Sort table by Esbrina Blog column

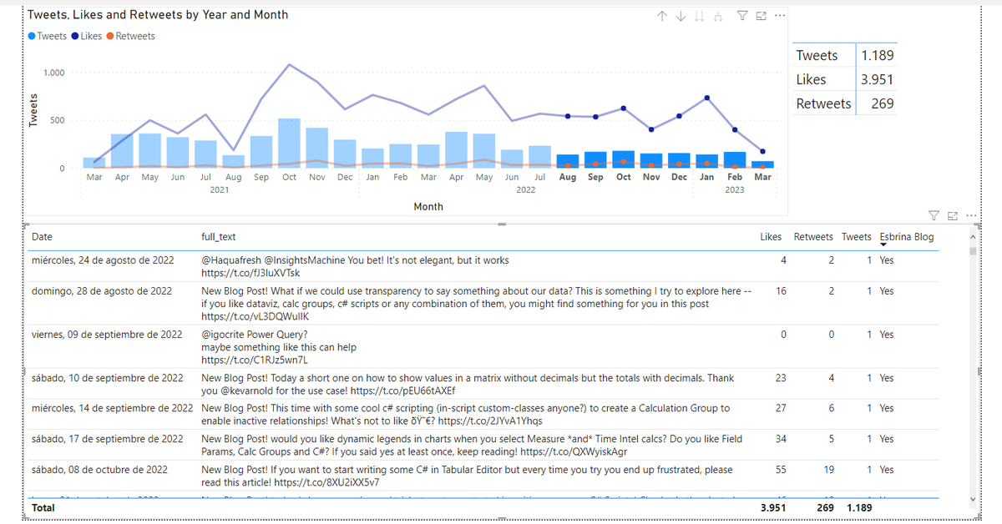[907, 237]
